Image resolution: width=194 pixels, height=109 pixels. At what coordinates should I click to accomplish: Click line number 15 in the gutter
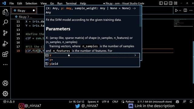pyautogui.click(x=18, y=38)
